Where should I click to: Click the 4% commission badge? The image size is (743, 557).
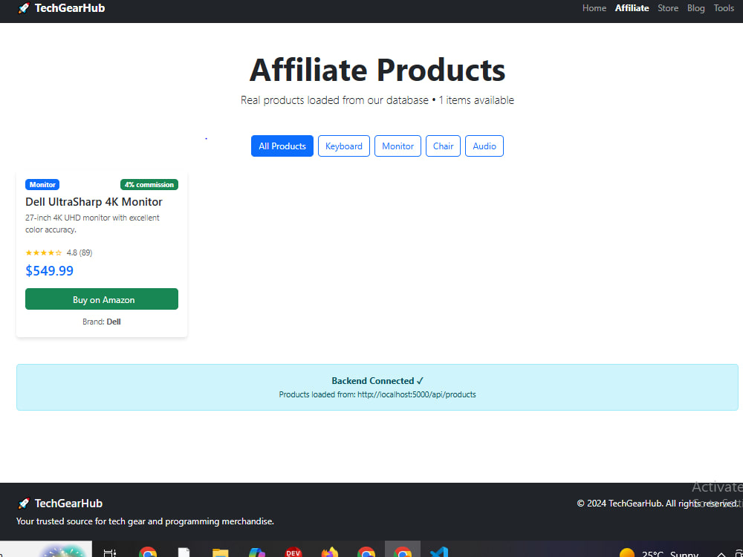tap(149, 185)
